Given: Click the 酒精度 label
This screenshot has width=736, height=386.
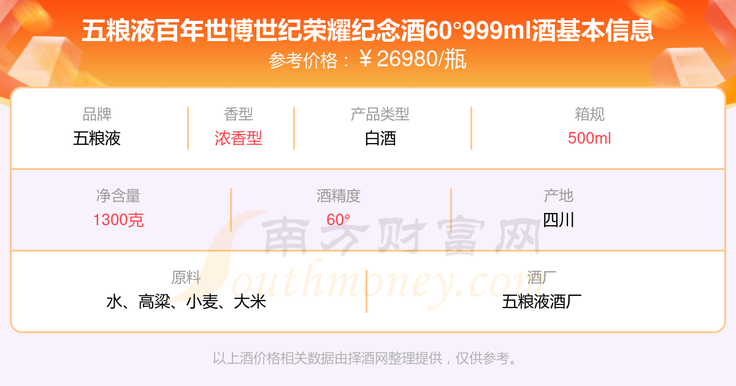Looking at the screenshot, I should 339,196.
